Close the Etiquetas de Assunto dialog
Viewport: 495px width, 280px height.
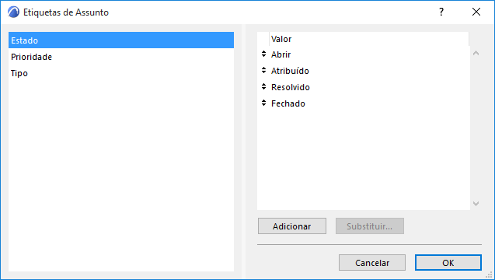point(476,12)
